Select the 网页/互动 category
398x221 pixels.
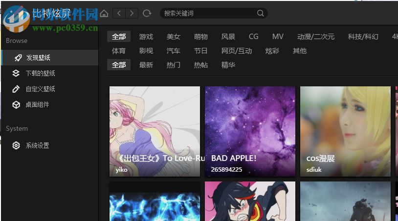(237, 51)
